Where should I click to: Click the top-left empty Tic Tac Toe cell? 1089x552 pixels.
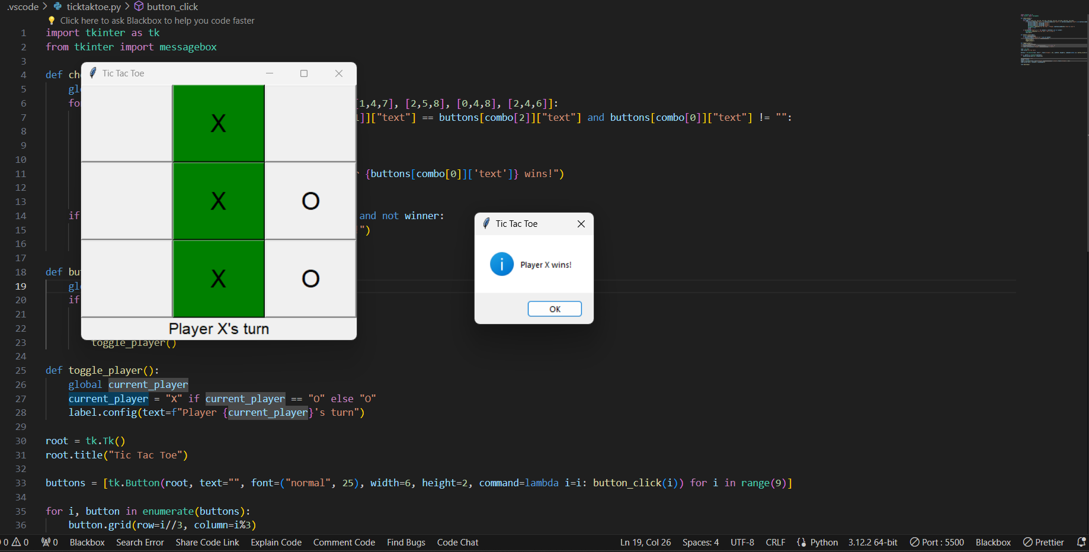(127, 123)
